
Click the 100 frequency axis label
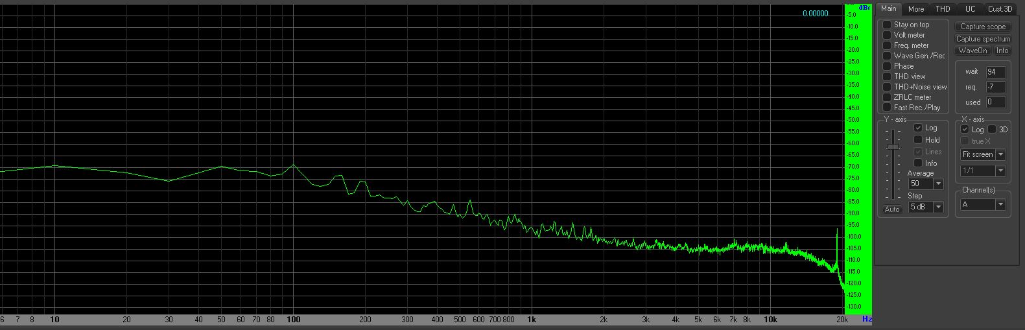tap(294, 320)
